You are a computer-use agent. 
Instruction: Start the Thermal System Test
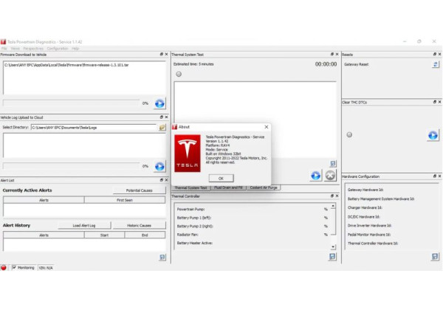pos(315,175)
